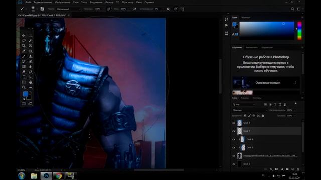Toggle lock image pixels brush icon

tap(250, 116)
